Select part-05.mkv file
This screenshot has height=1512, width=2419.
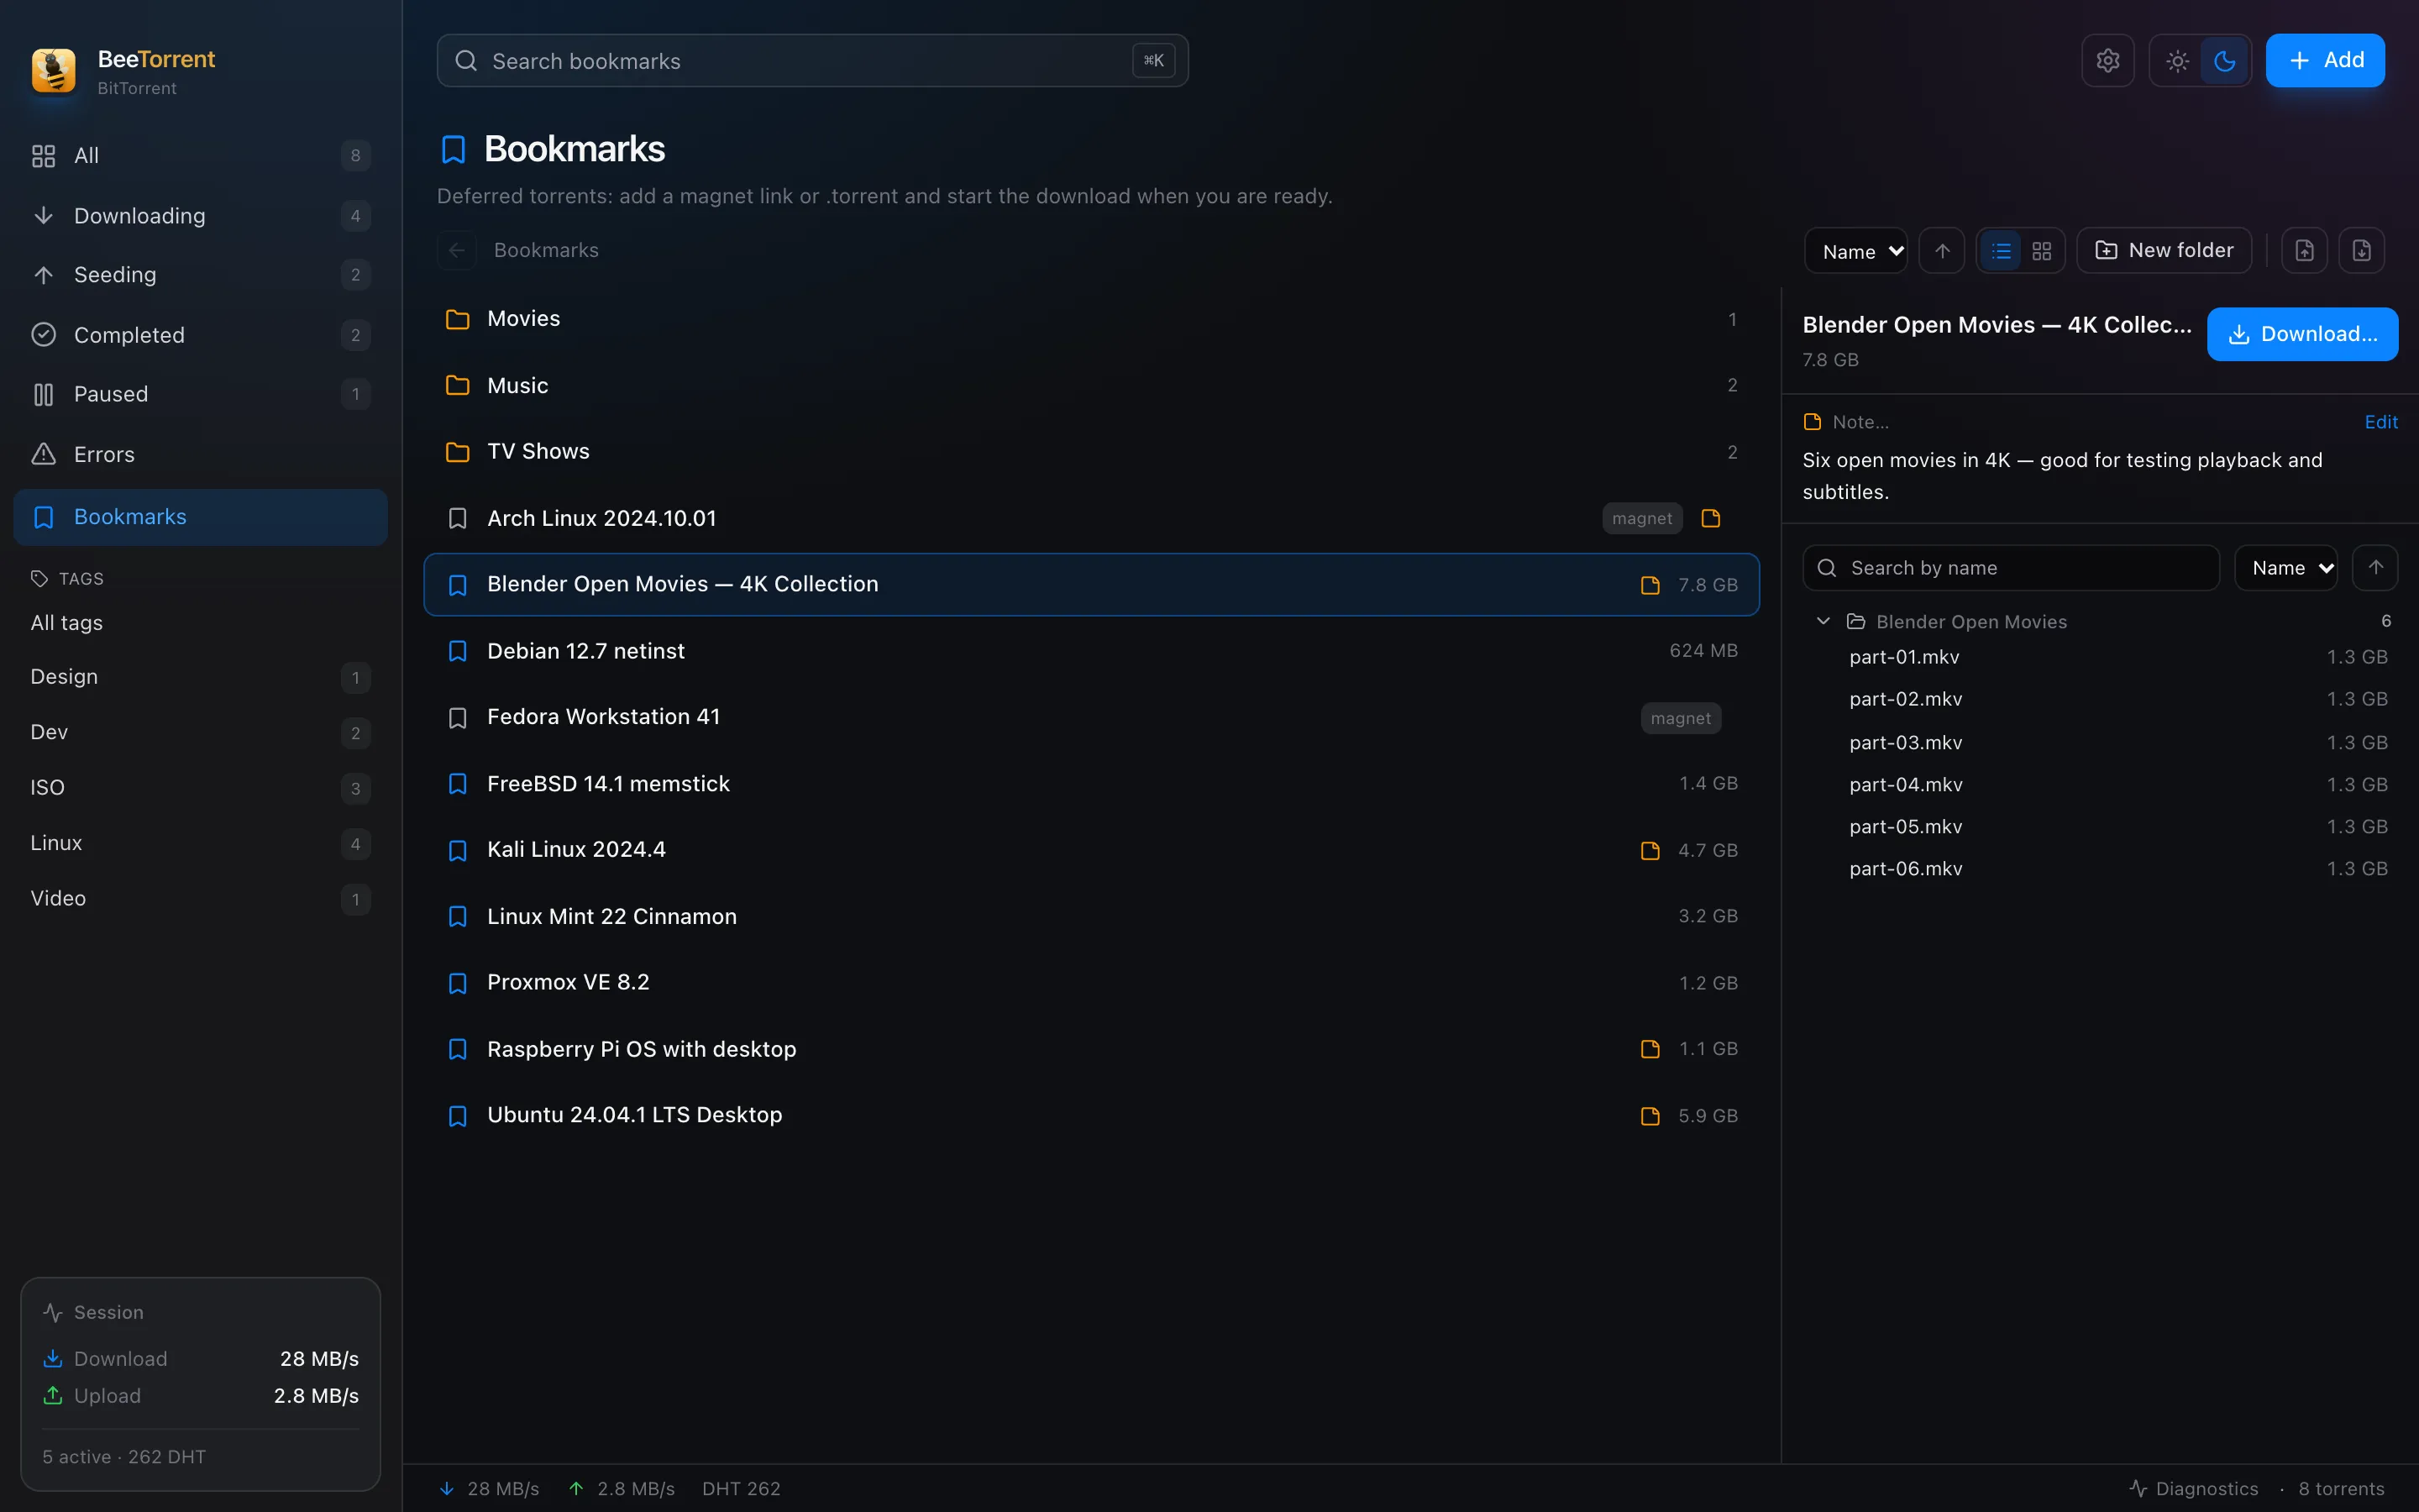pos(2100,827)
